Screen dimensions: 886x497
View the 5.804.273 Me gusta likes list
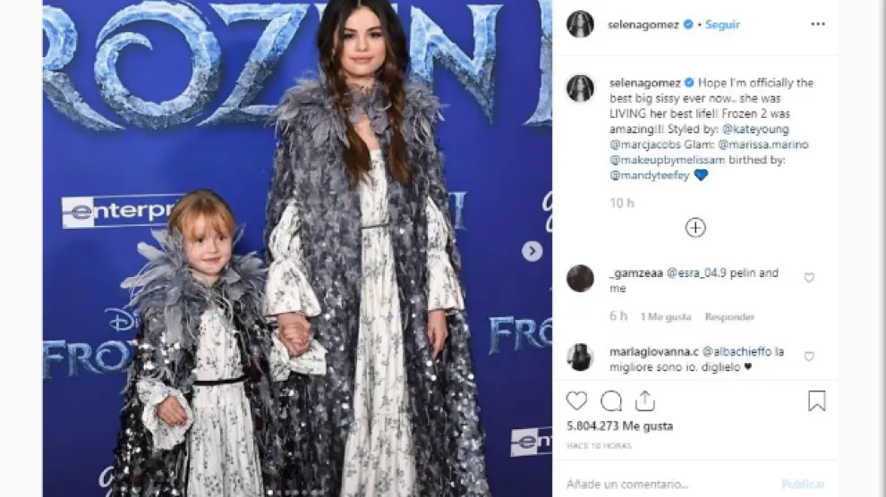pyautogui.click(x=620, y=425)
